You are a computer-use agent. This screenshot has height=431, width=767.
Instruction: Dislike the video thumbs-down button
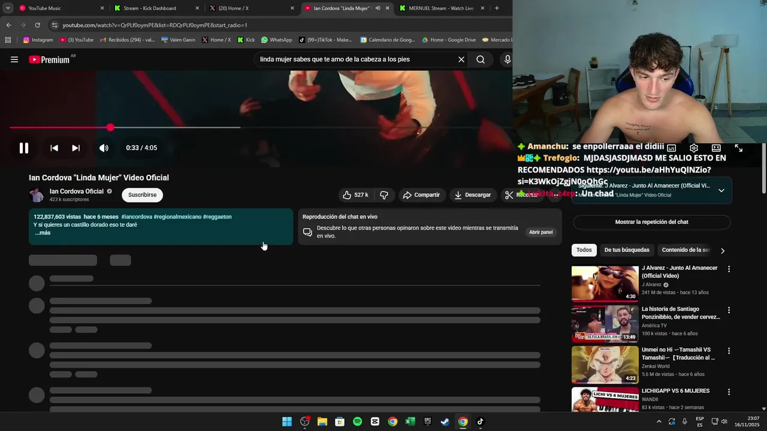click(384, 195)
